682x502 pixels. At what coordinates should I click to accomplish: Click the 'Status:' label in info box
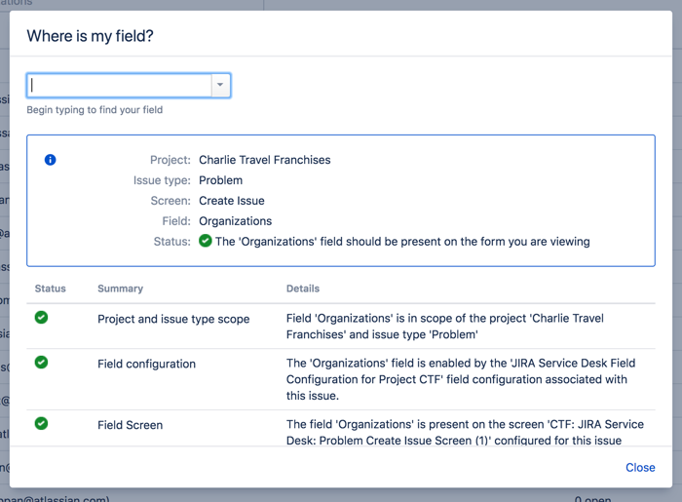(x=171, y=242)
